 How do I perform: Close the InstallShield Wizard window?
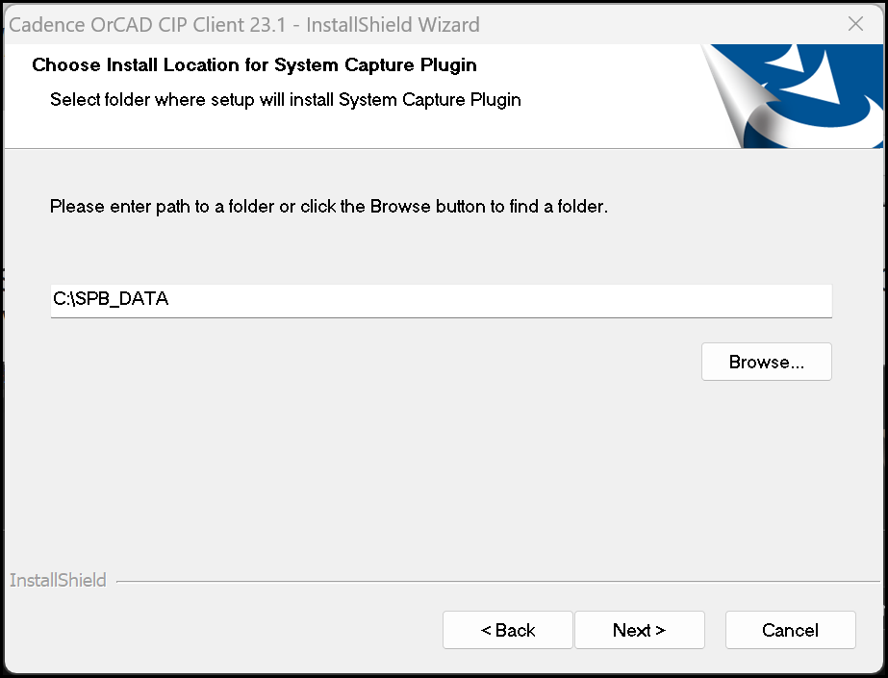(x=855, y=24)
